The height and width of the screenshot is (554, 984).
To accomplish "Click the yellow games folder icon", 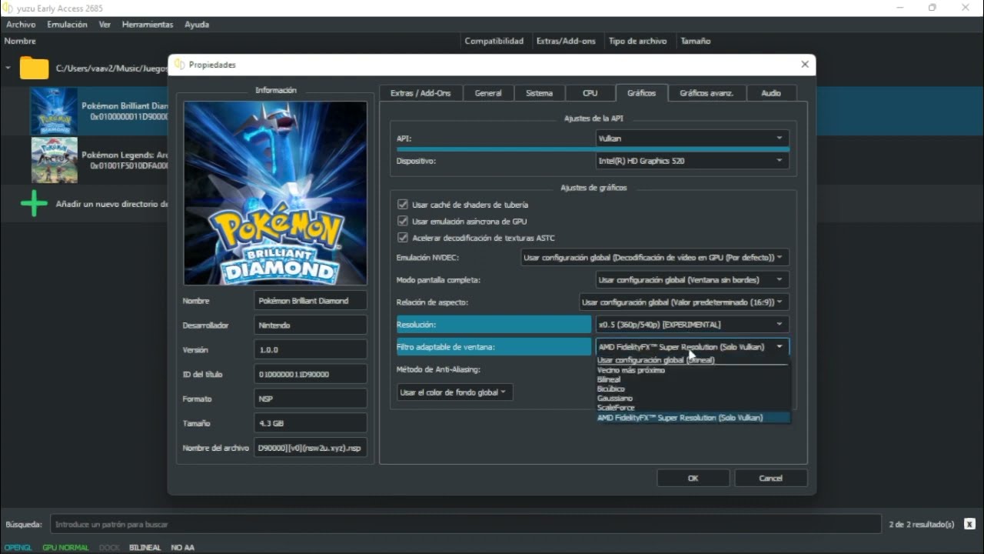I will point(34,68).
